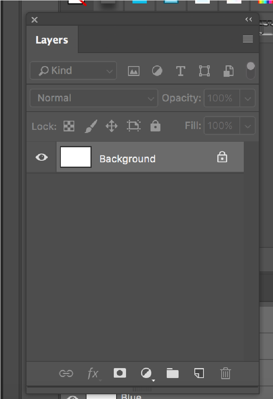Select the Background layer thumbnail

coord(76,157)
